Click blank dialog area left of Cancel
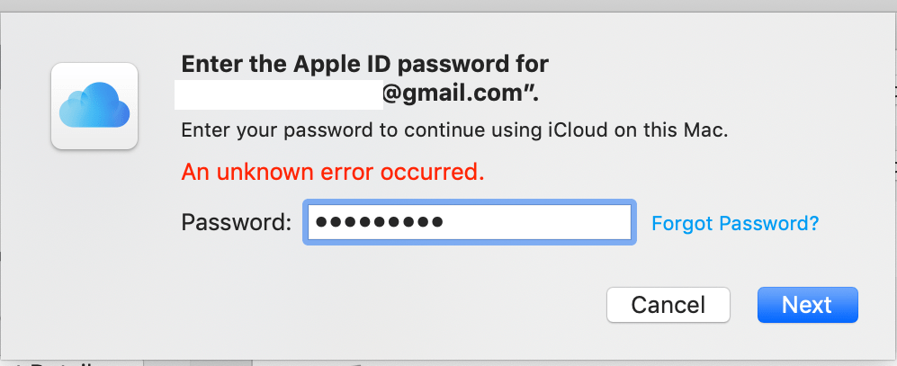The width and height of the screenshot is (897, 366). pyautogui.click(x=360, y=305)
